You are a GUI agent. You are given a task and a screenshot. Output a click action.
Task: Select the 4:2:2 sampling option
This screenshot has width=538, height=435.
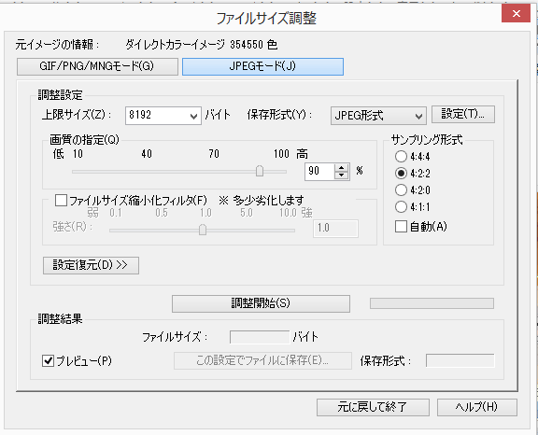point(401,173)
